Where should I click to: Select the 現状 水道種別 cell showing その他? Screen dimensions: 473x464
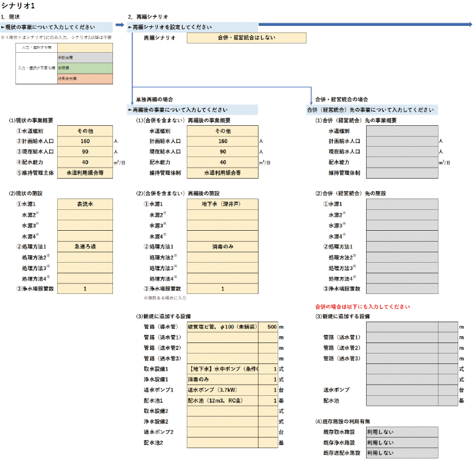pos(85,131)
